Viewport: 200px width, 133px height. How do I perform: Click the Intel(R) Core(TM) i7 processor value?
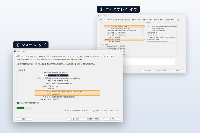[67, 91]
